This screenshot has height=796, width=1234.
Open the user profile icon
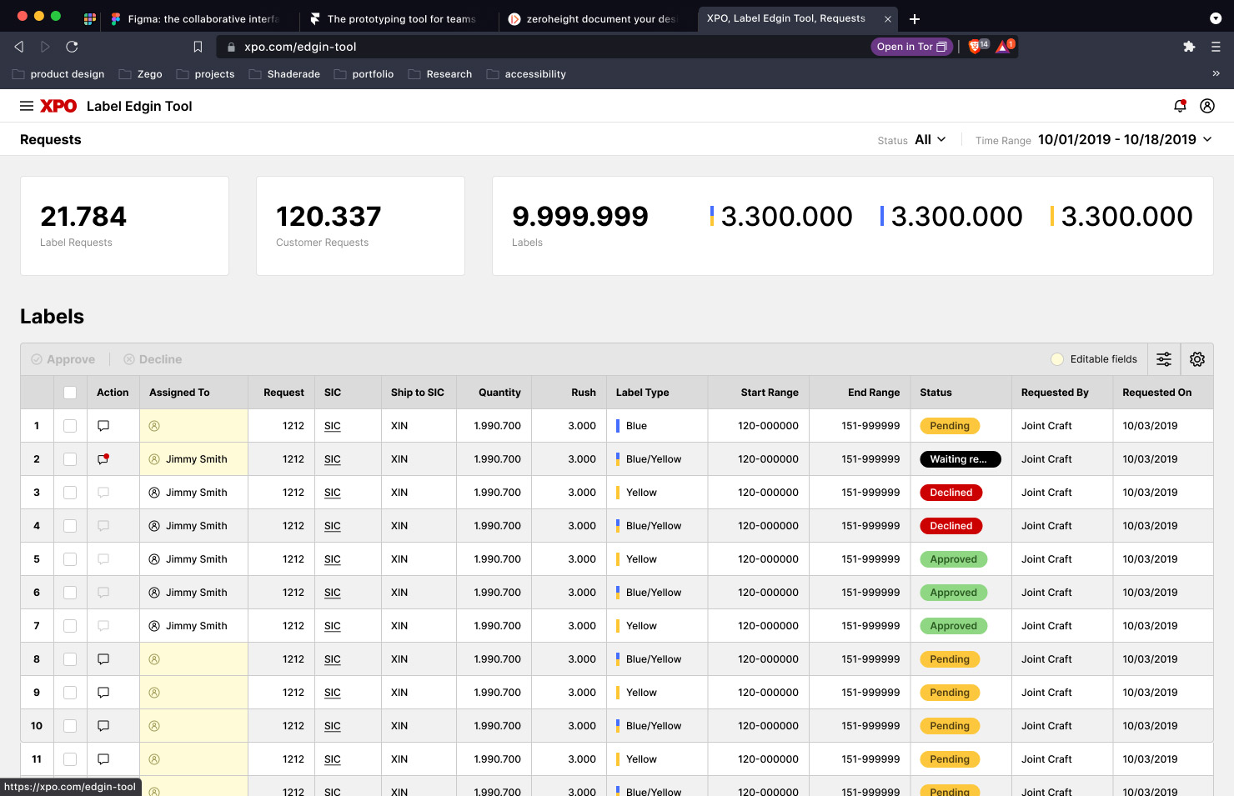pyautogui.click(x=1206, y=106)
